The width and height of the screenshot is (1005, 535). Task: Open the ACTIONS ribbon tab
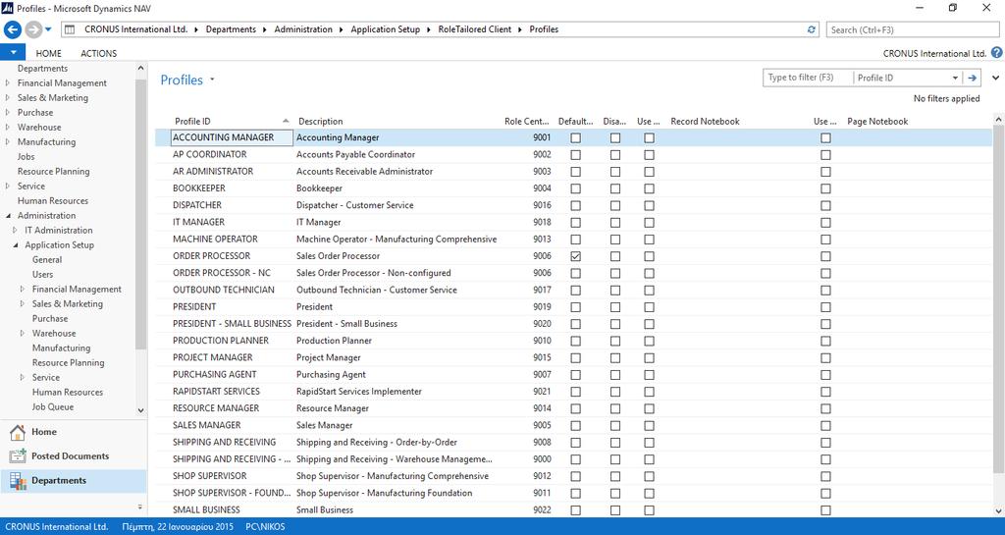[99, 53]
